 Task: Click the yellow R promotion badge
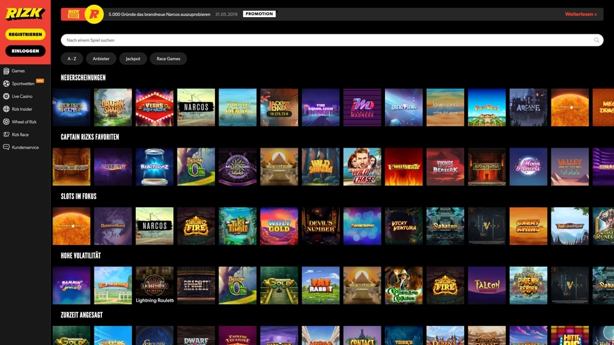(x=94, y=14)
